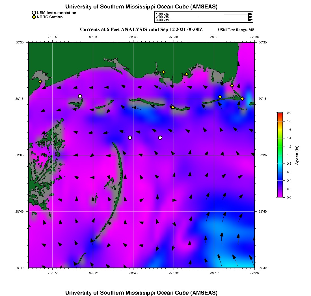Screen dimensions: 311x296
Task: Click the 3.00 kts reference arrow head
Action: tap(250, 20)
